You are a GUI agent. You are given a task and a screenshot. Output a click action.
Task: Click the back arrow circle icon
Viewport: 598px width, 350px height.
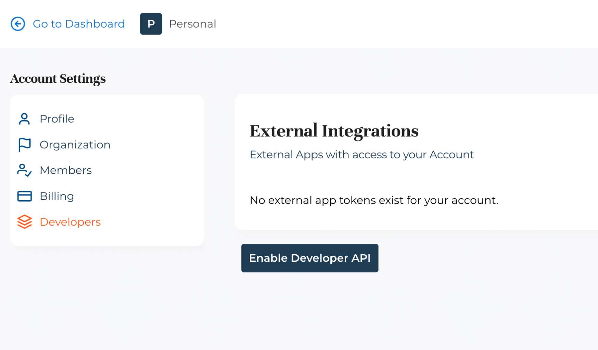(18, 24)
